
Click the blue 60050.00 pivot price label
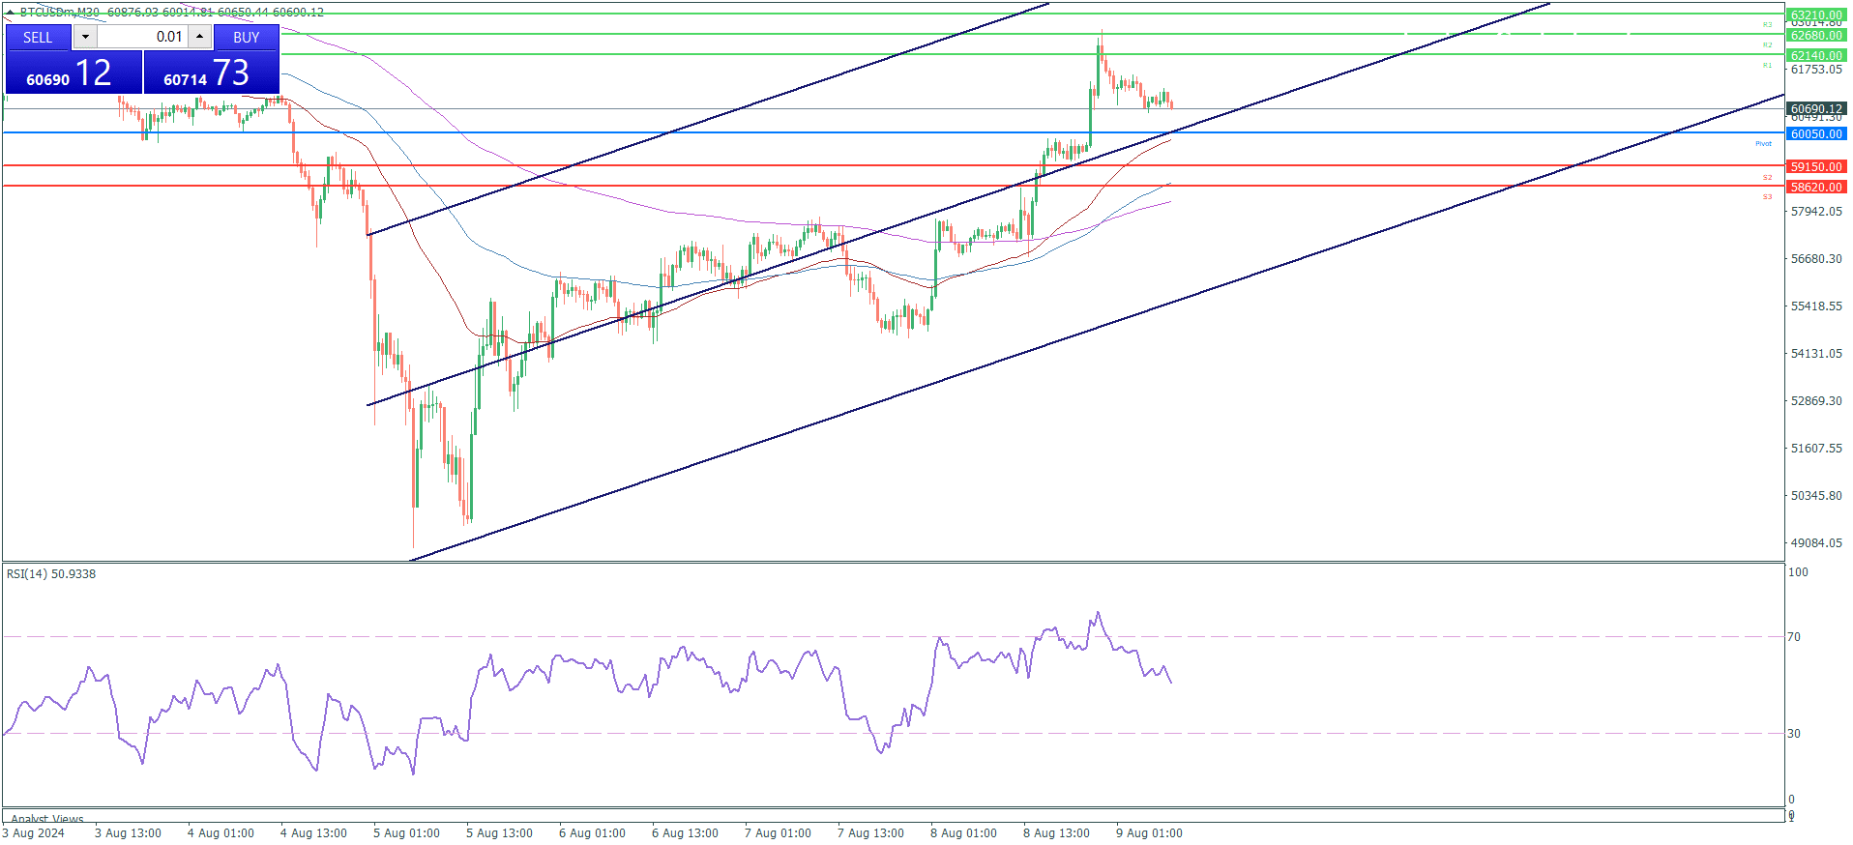point(1816,134)
